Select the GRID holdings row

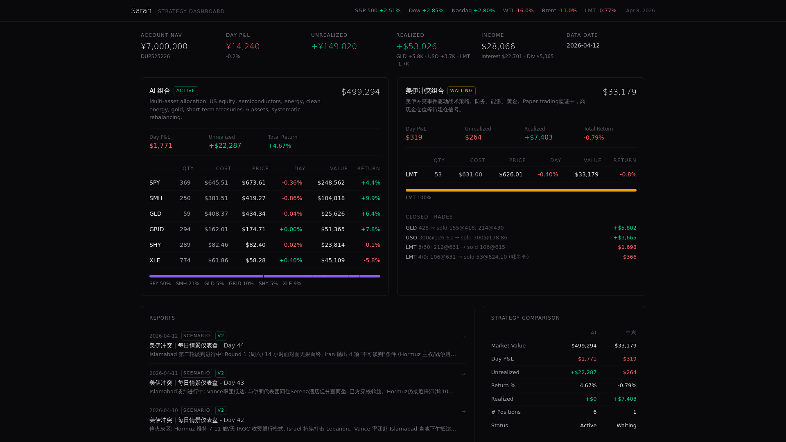pyautogui.click(x=265, y=230)
